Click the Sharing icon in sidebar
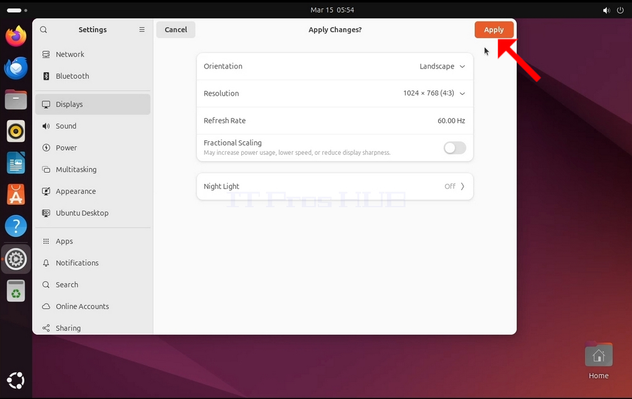Image resolution: width=632 pixels, height=399 pixels. coord(46,328)
